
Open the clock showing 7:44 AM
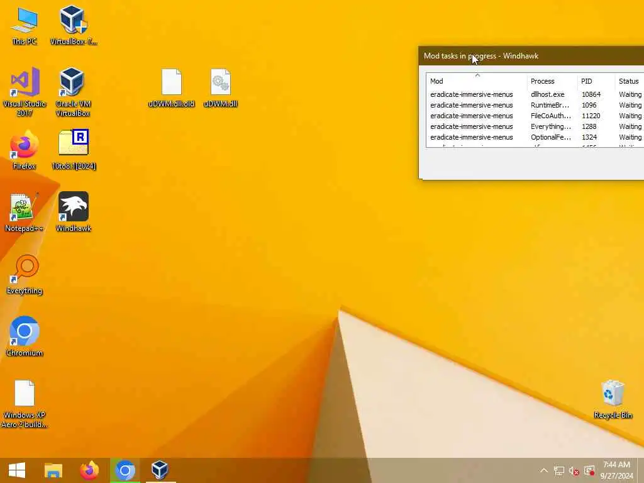[x=616, y=470]
